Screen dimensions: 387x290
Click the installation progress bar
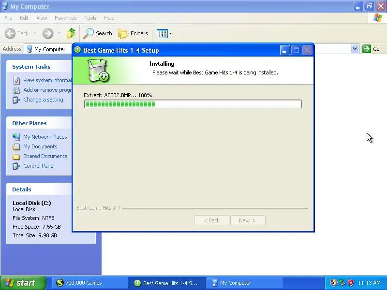tap(193, 104)
